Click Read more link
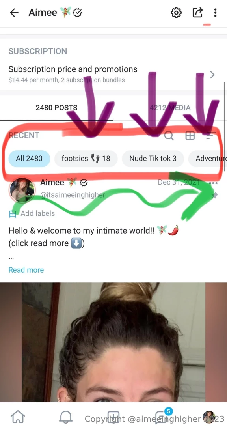The image size is (227, 426). (x=26, y=270)
